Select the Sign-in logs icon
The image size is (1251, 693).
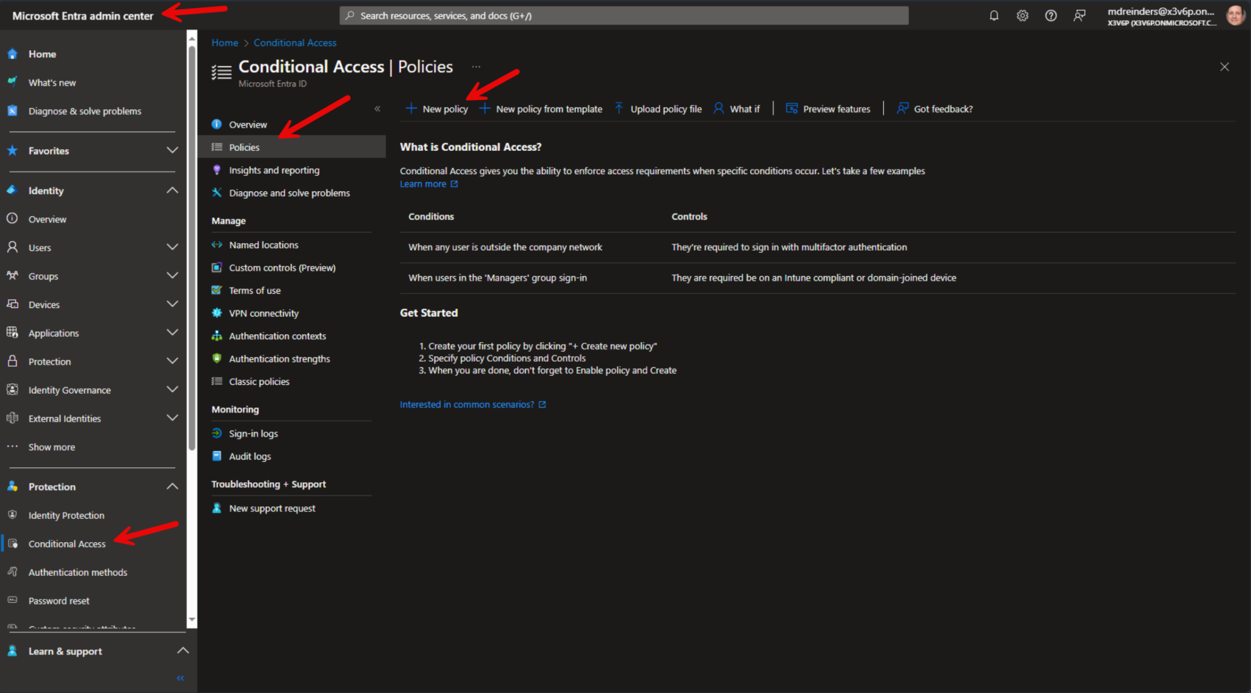[217, 433]
